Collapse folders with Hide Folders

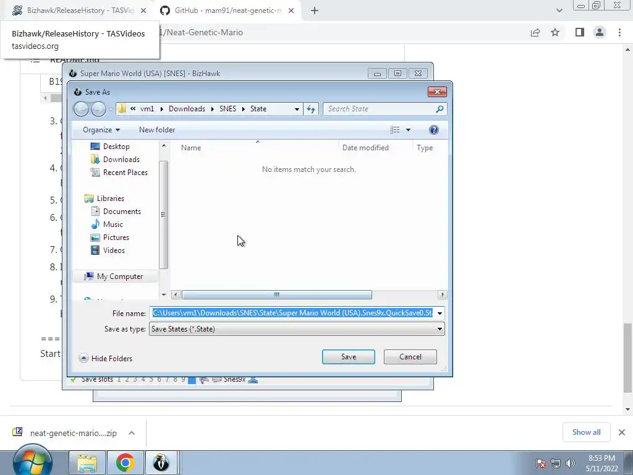click(106, 358)
